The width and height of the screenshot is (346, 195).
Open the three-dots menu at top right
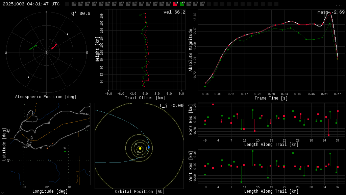point(339,4)
